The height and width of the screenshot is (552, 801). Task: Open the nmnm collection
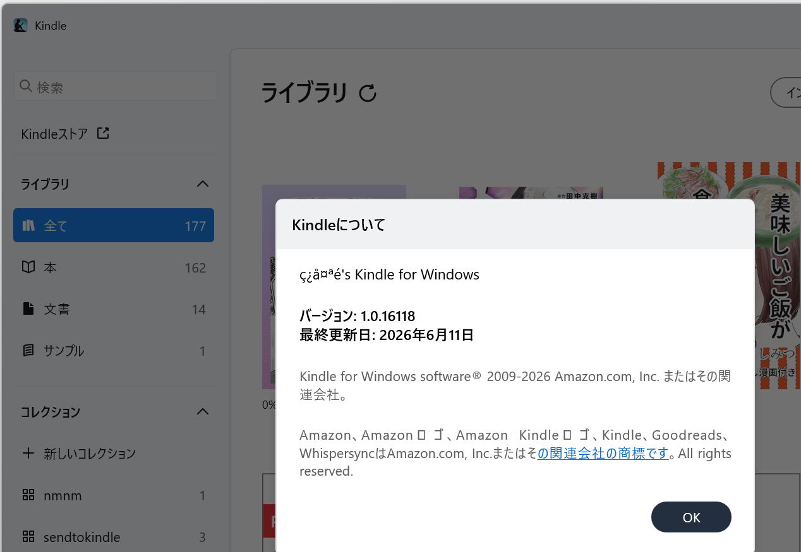[x=114, y=496]
